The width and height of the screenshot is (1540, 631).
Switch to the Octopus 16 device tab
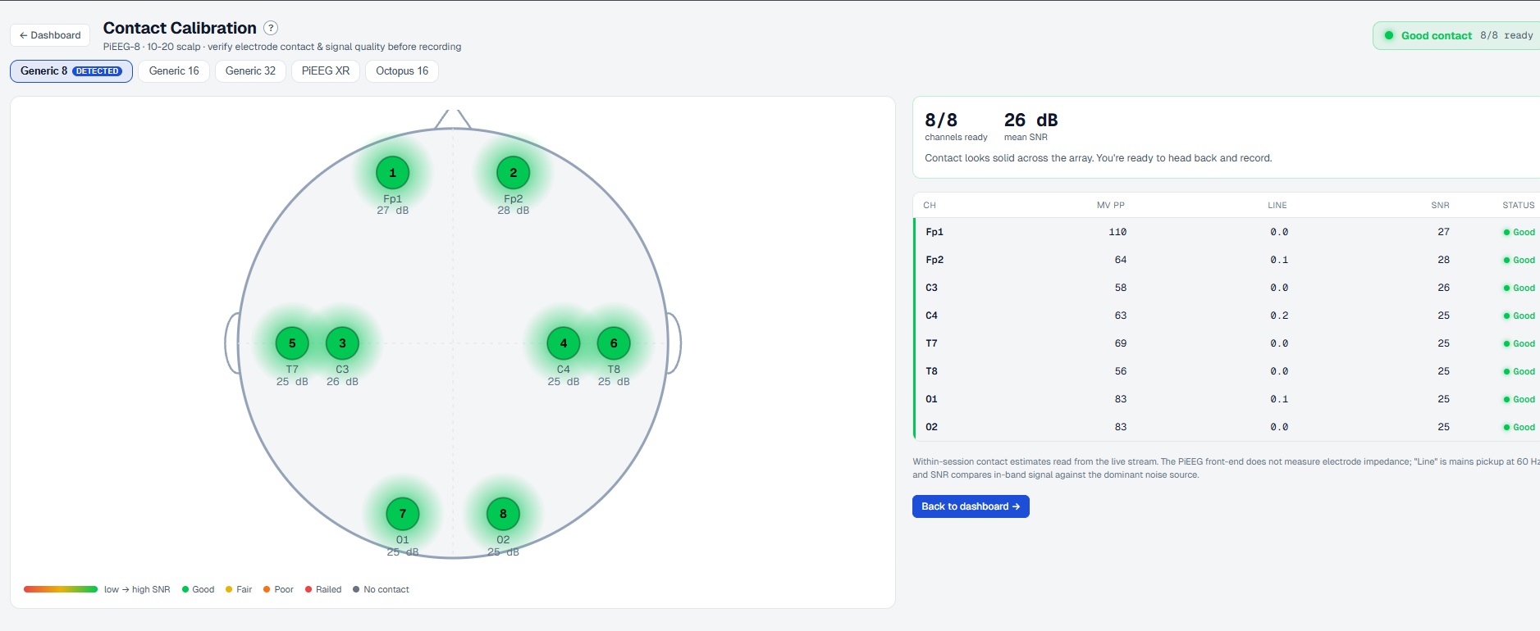pyautogui.click(x=402, y=71)
